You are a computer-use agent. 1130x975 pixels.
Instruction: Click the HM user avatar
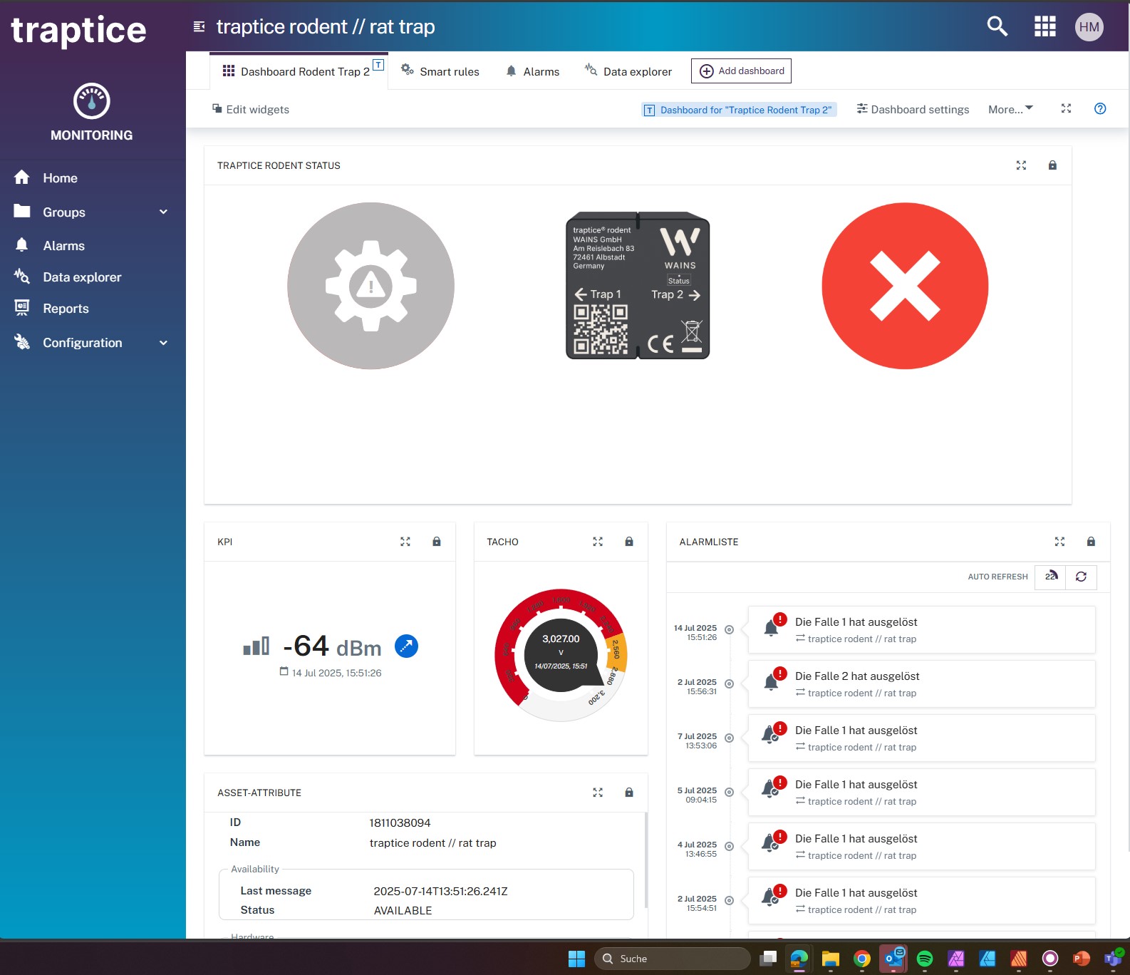[1089, 27]
